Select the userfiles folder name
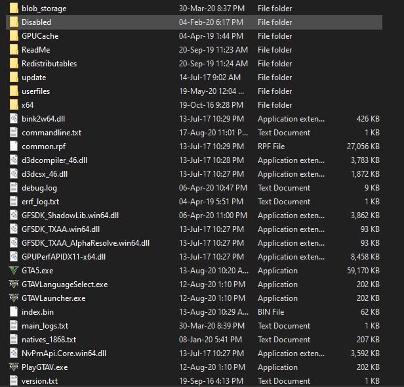The image size is (404, 387). coord(36,91)
